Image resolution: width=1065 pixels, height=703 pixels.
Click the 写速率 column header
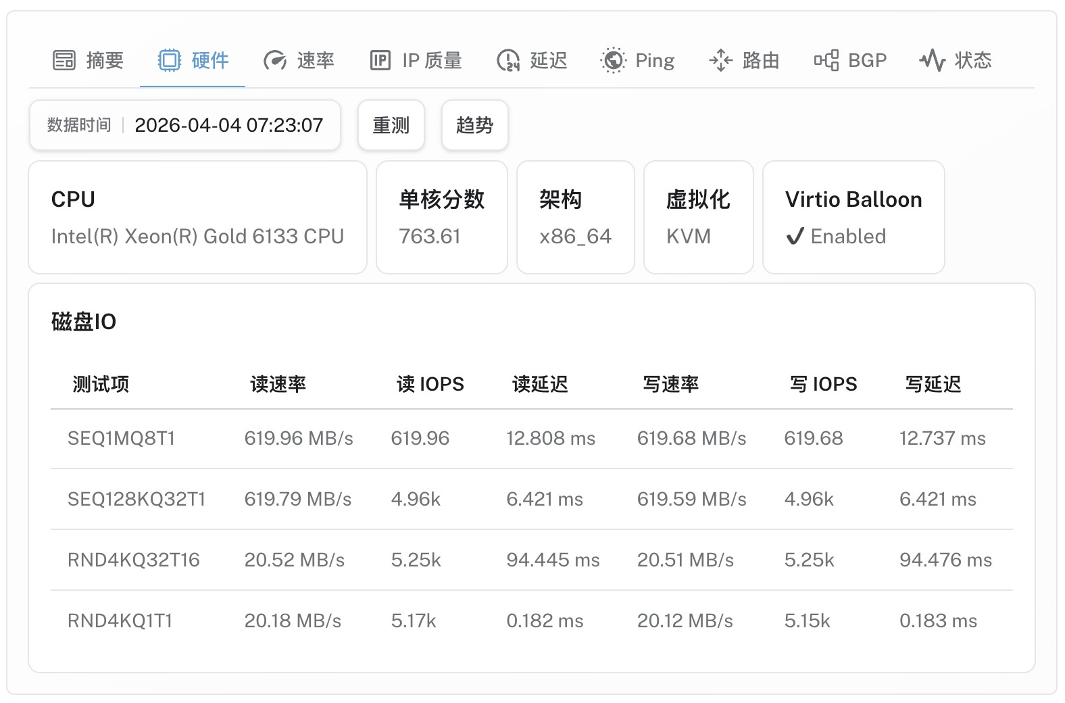[670, 384]
